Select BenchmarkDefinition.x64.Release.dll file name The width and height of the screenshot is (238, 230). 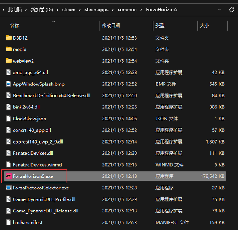click(x=52, y=95)
